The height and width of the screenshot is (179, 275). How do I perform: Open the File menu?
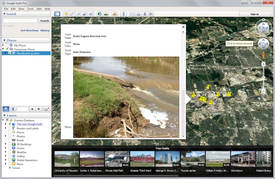click(6, 9)
